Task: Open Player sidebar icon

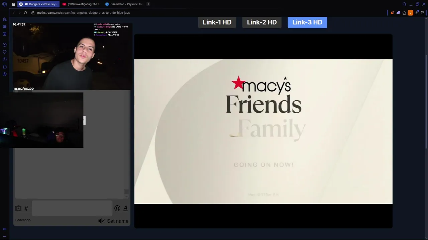Action: tap(4, 45)
